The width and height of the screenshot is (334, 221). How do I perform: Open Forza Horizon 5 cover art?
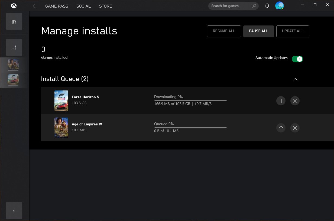[61, 101]
